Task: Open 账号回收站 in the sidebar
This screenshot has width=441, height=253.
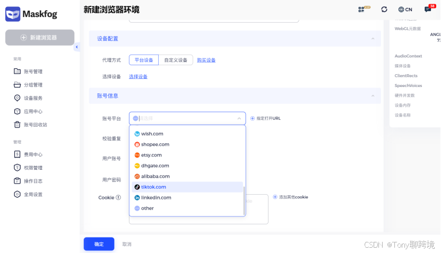Action: tap(36, 125)
